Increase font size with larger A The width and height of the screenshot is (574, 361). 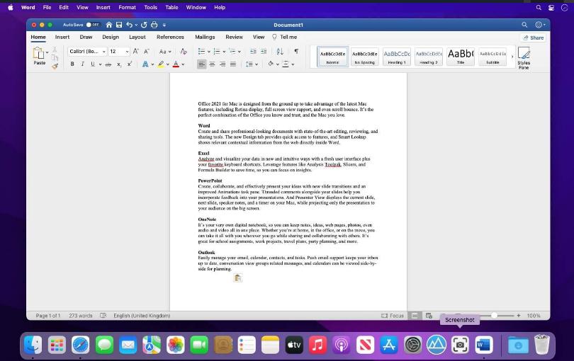click(136, 51)
